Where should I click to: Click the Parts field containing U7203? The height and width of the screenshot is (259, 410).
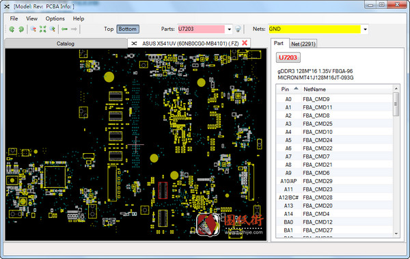[x=201, y=29]
